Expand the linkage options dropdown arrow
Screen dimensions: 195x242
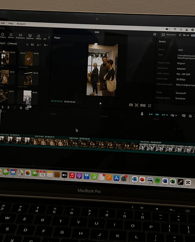pos(167,115)
